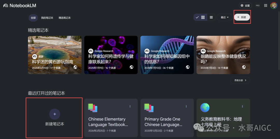Image resolution: width=280 pixels, height=139 pixels.
Task: Click Google Research icon on 基因组 card
Action: click(147, 51)
